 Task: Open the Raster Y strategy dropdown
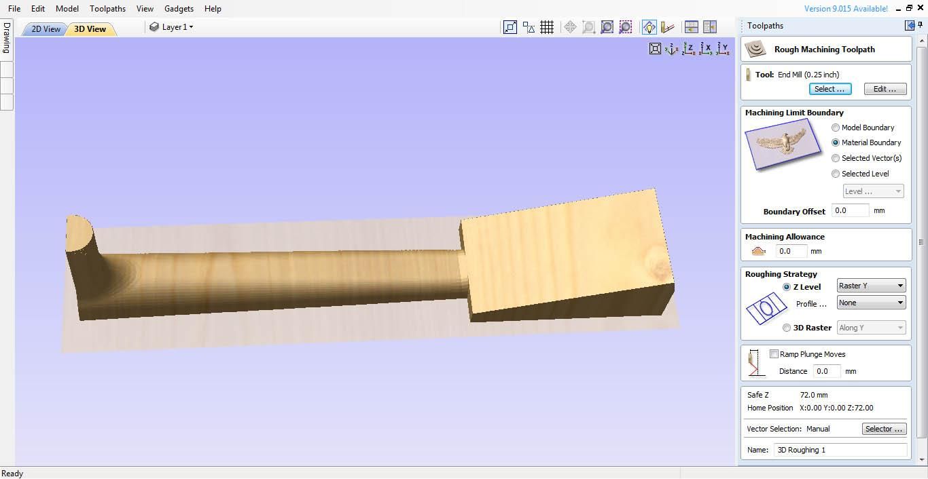coord(871,285)
